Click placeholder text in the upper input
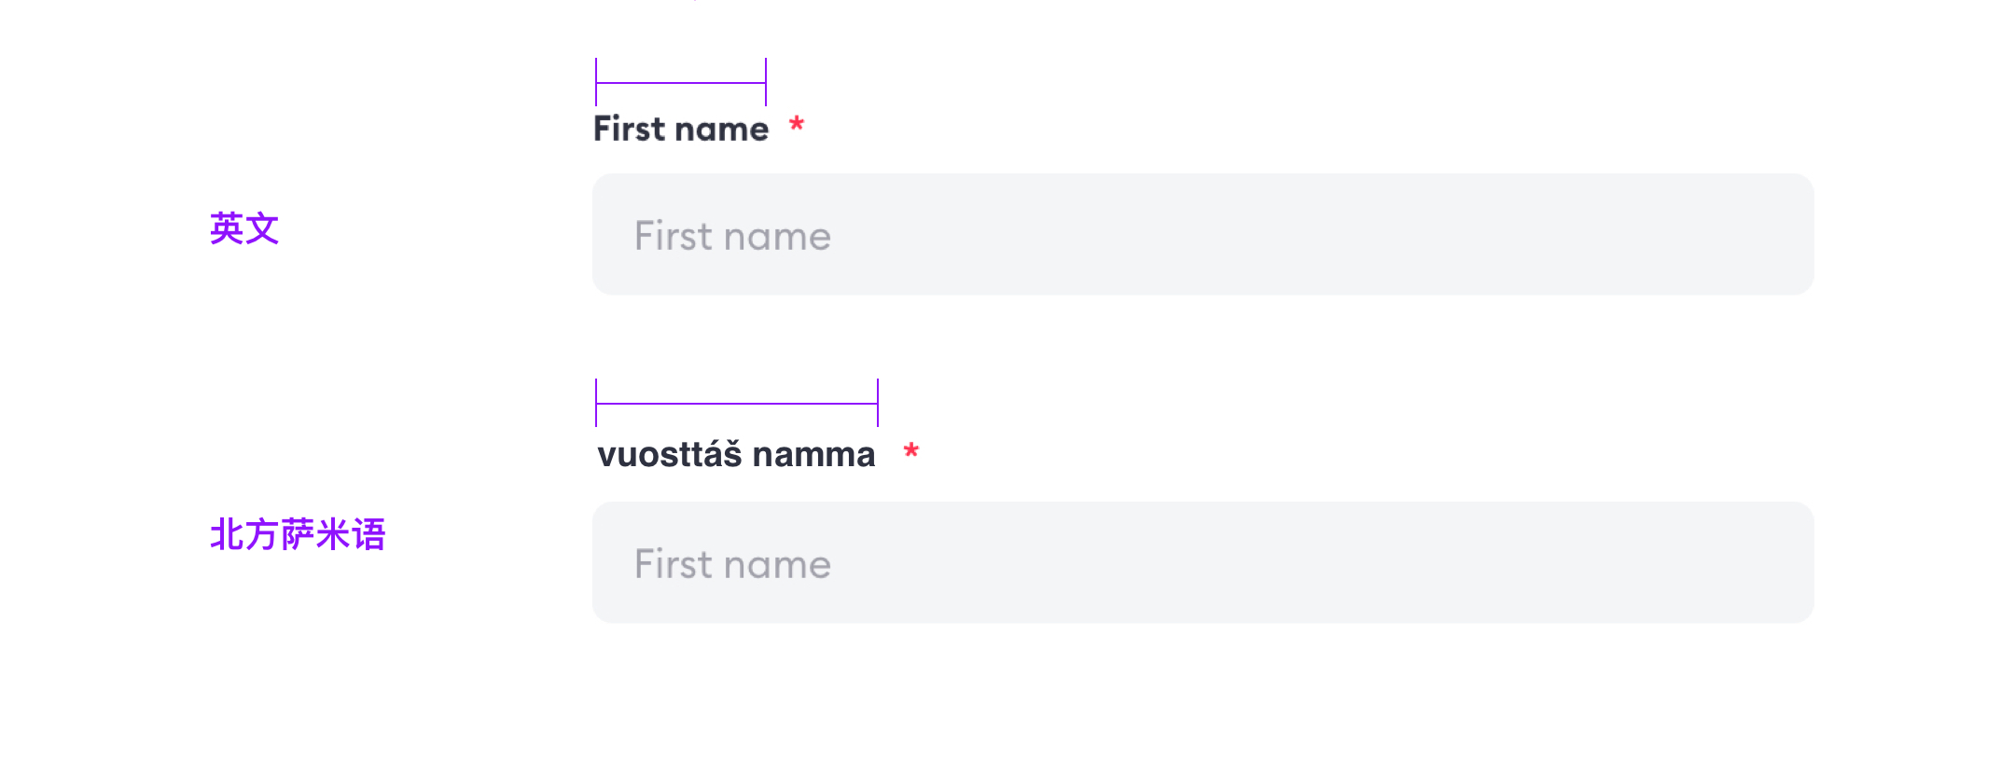 [x=732, y=236]
